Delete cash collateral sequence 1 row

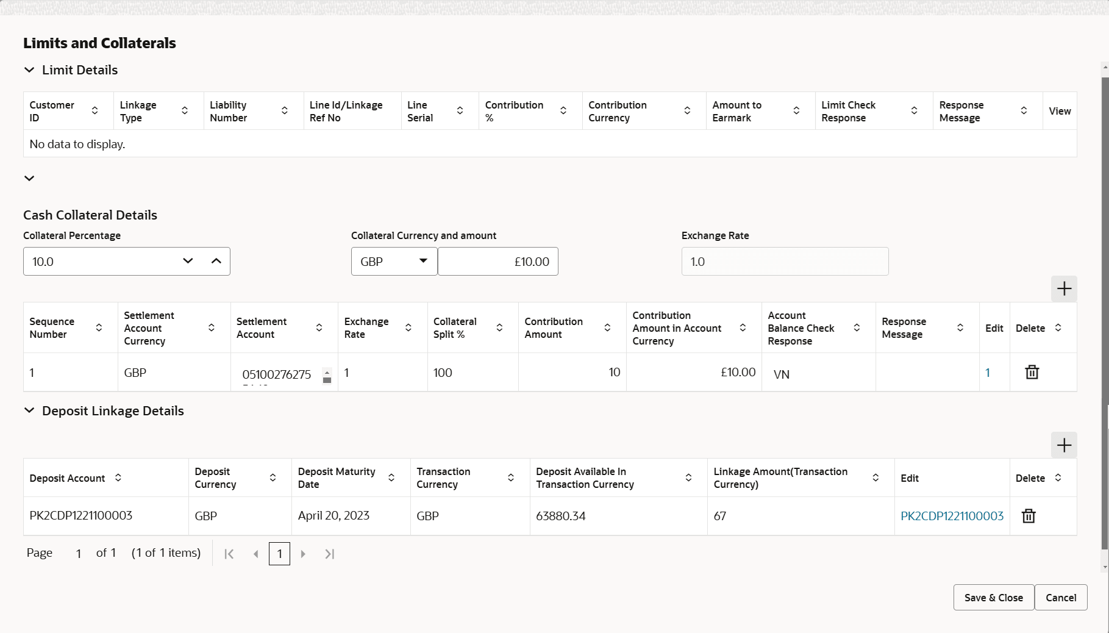(x=1032, y=372)
